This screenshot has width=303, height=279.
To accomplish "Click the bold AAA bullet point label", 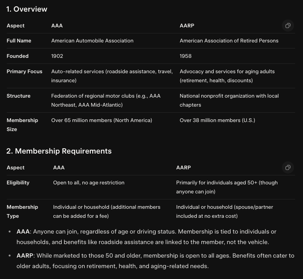I will [x=23, y=232].
